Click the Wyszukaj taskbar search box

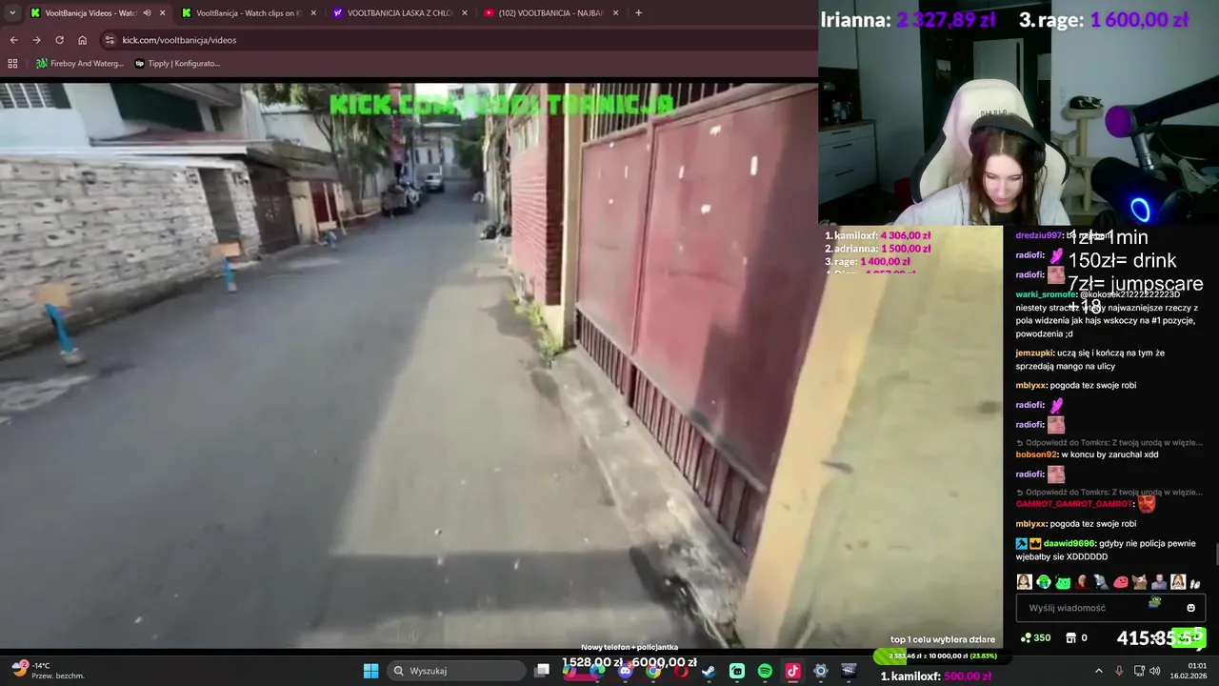coord(455,671)
